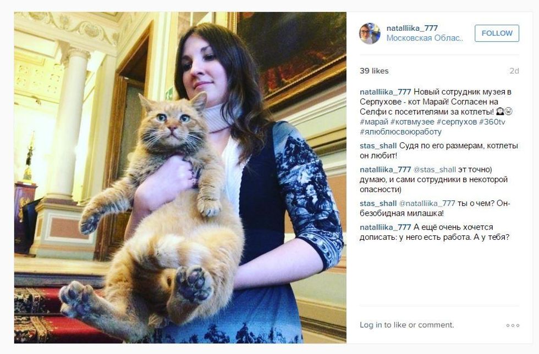Screen dimensions: 539x354
Task: Click the natalliika_777 profile avatar
Action: (370, 33)
